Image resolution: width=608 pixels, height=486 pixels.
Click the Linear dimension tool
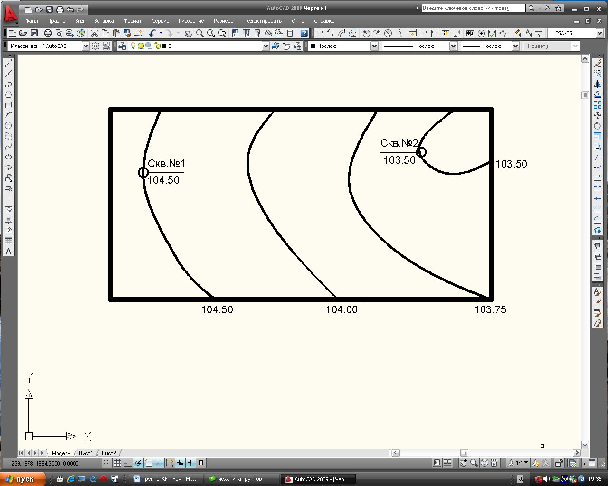click(320, 33)
